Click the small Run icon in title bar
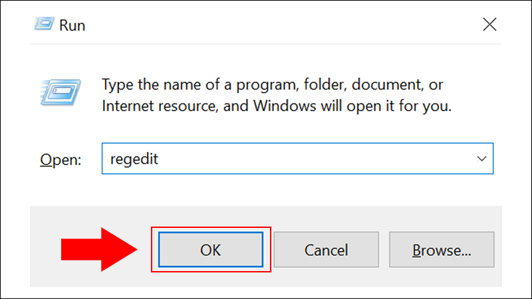This screenshot has height=299, width=532. pos(44,24)
